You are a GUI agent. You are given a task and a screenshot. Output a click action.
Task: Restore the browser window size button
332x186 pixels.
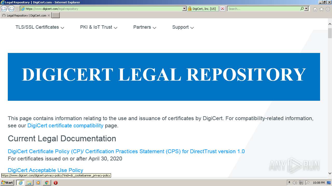(324, 2)
